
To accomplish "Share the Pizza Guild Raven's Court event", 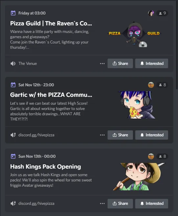I will coord(120,63).
